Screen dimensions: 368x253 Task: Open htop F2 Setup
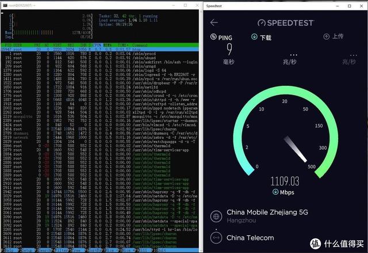28,251
